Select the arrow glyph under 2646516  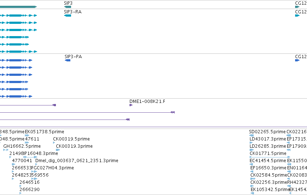pos(21,186)
